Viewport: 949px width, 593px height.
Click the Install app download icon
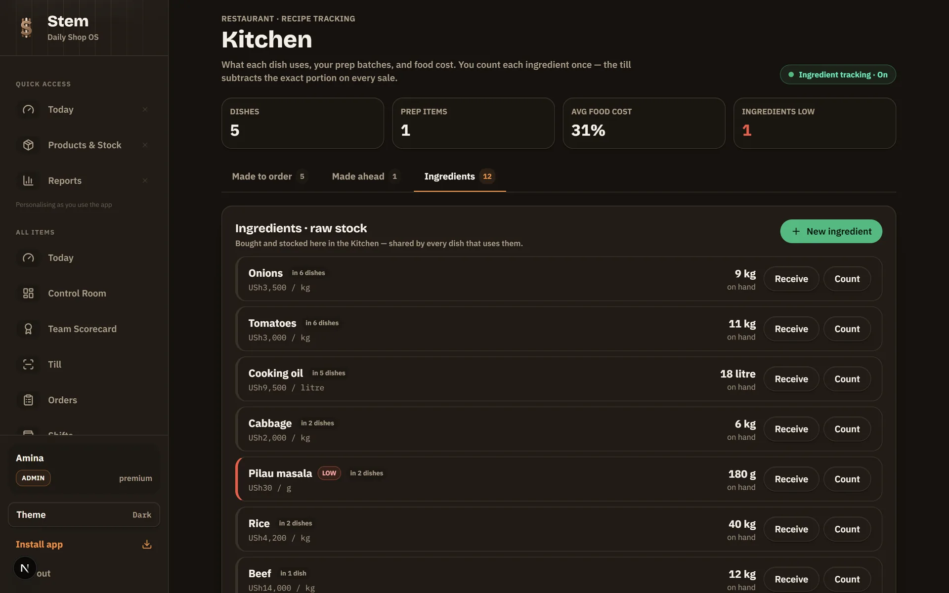pyautogui.click(x=147, y=544)
